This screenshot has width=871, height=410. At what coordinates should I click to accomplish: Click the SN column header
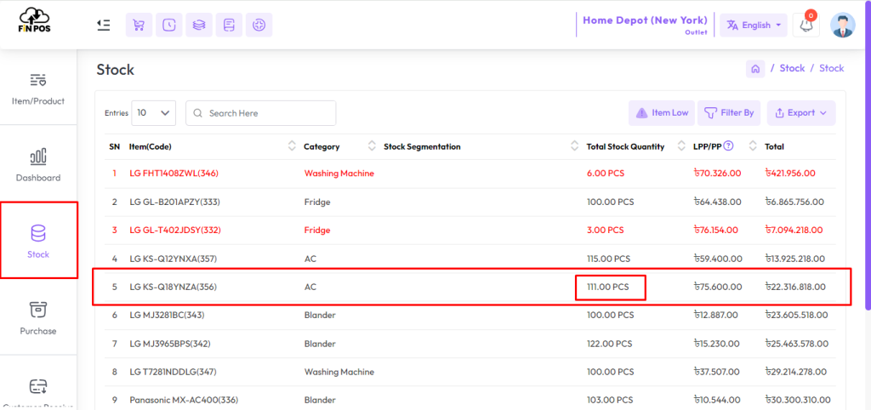coord(115,146)
